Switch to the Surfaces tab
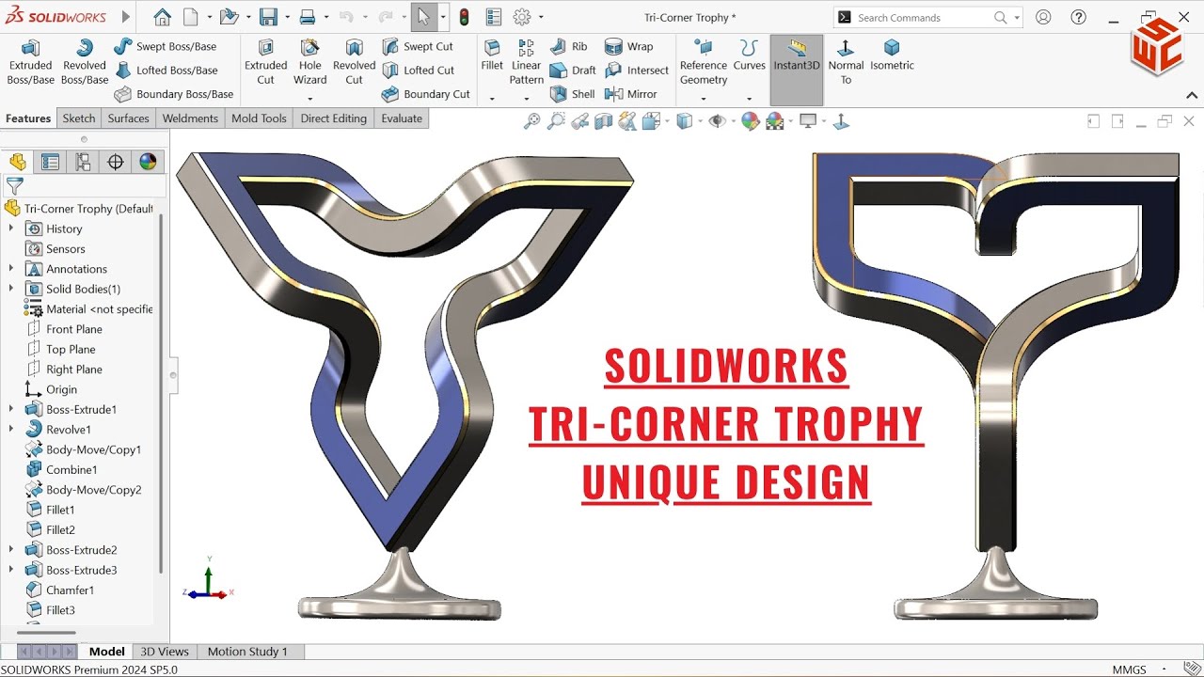This screenshot has height=677, width=1204. coord(128,118)
